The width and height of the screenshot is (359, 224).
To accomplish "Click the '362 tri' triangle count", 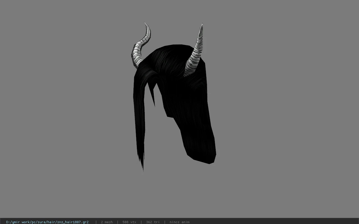I will 153,222.
